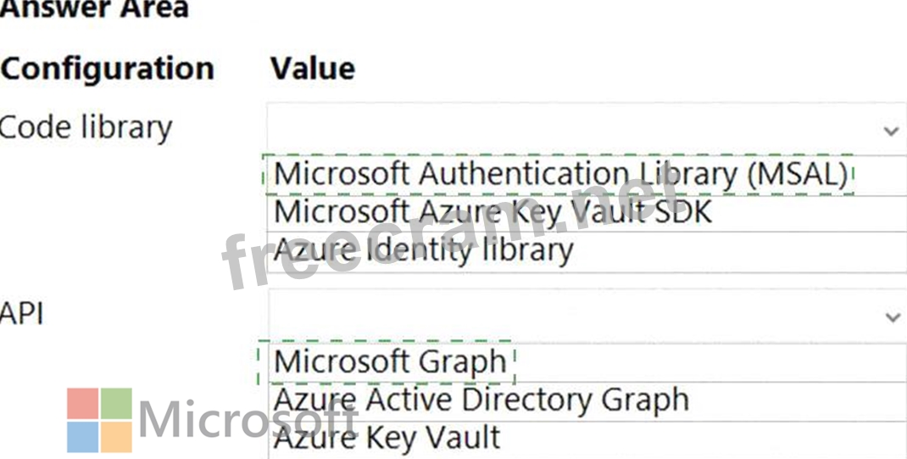Click the Value column header
The height and width of the screenshot is (459, 907).
click(x=313, y=68)
